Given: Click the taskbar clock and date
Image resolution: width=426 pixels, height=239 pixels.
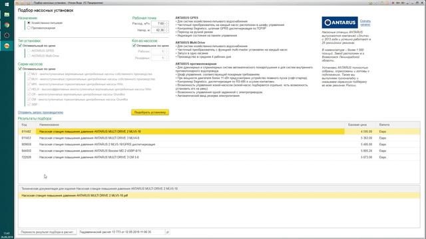Looking at the screenshot, I should point(7,235).
